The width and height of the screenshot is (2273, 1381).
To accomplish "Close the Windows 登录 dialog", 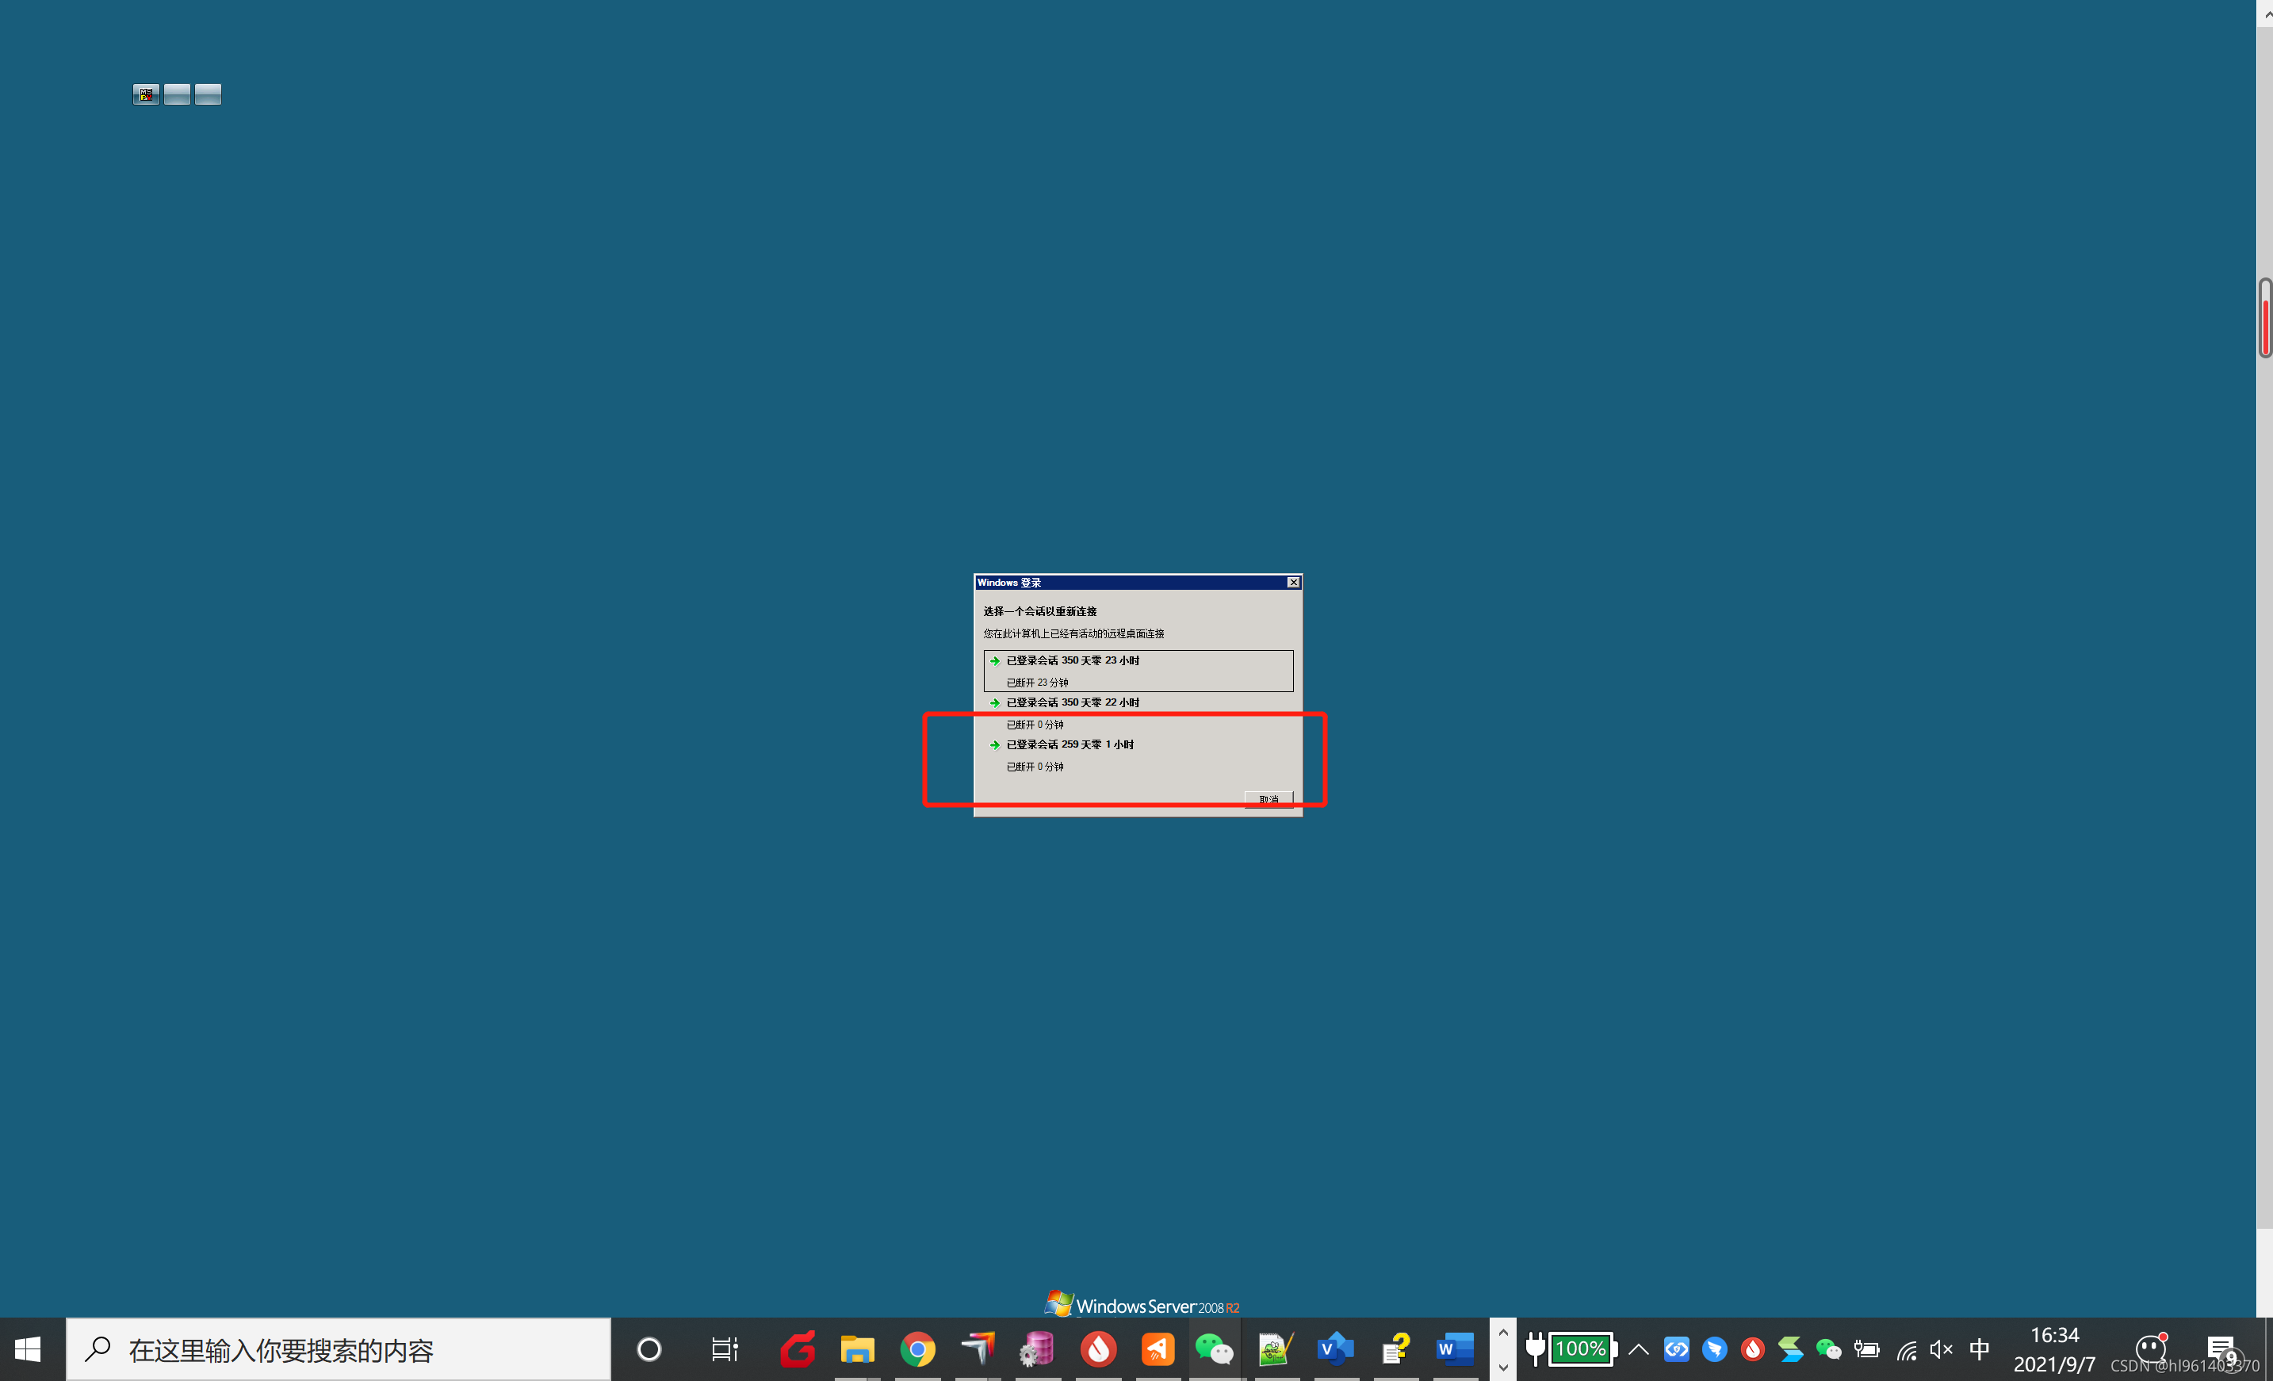I will tap(1292, 582).
